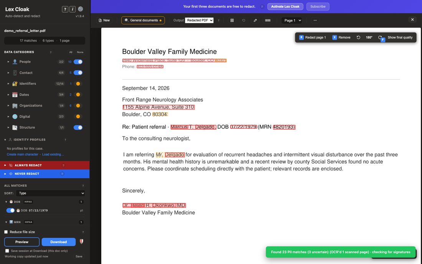Select All data categories
Image resolution: width=422 pixels, height=264 pixels.
(x=71, y=52)
